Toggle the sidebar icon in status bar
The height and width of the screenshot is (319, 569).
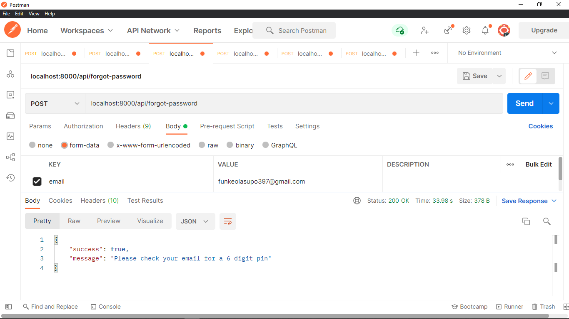click(9, 307)
